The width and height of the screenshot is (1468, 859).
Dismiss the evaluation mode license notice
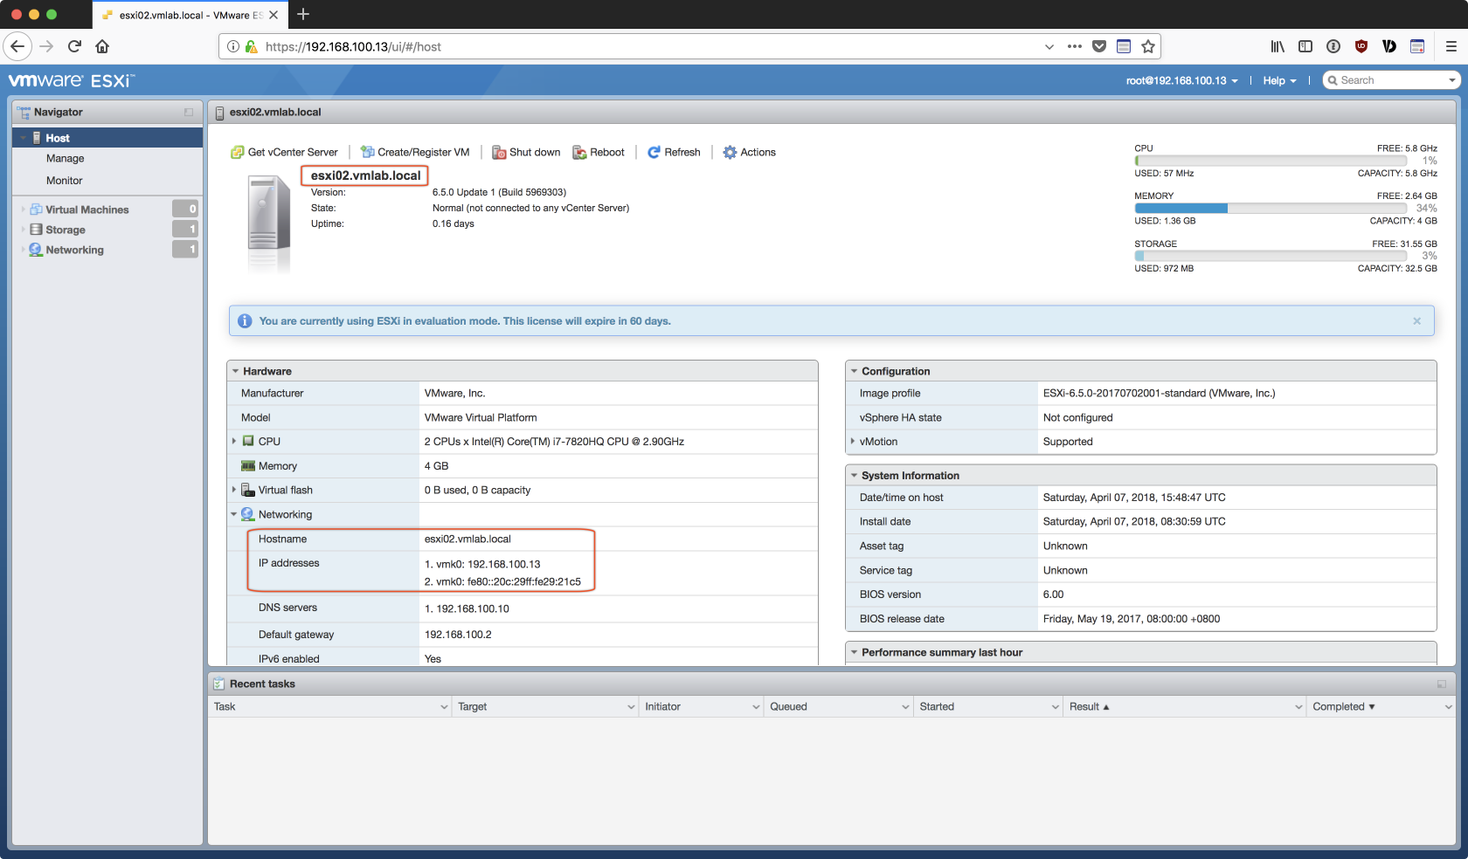1416,321
